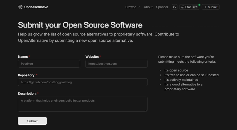Star the project on GitHub
This screenshot has width=237, height=130.
click(x=189, y=7)
